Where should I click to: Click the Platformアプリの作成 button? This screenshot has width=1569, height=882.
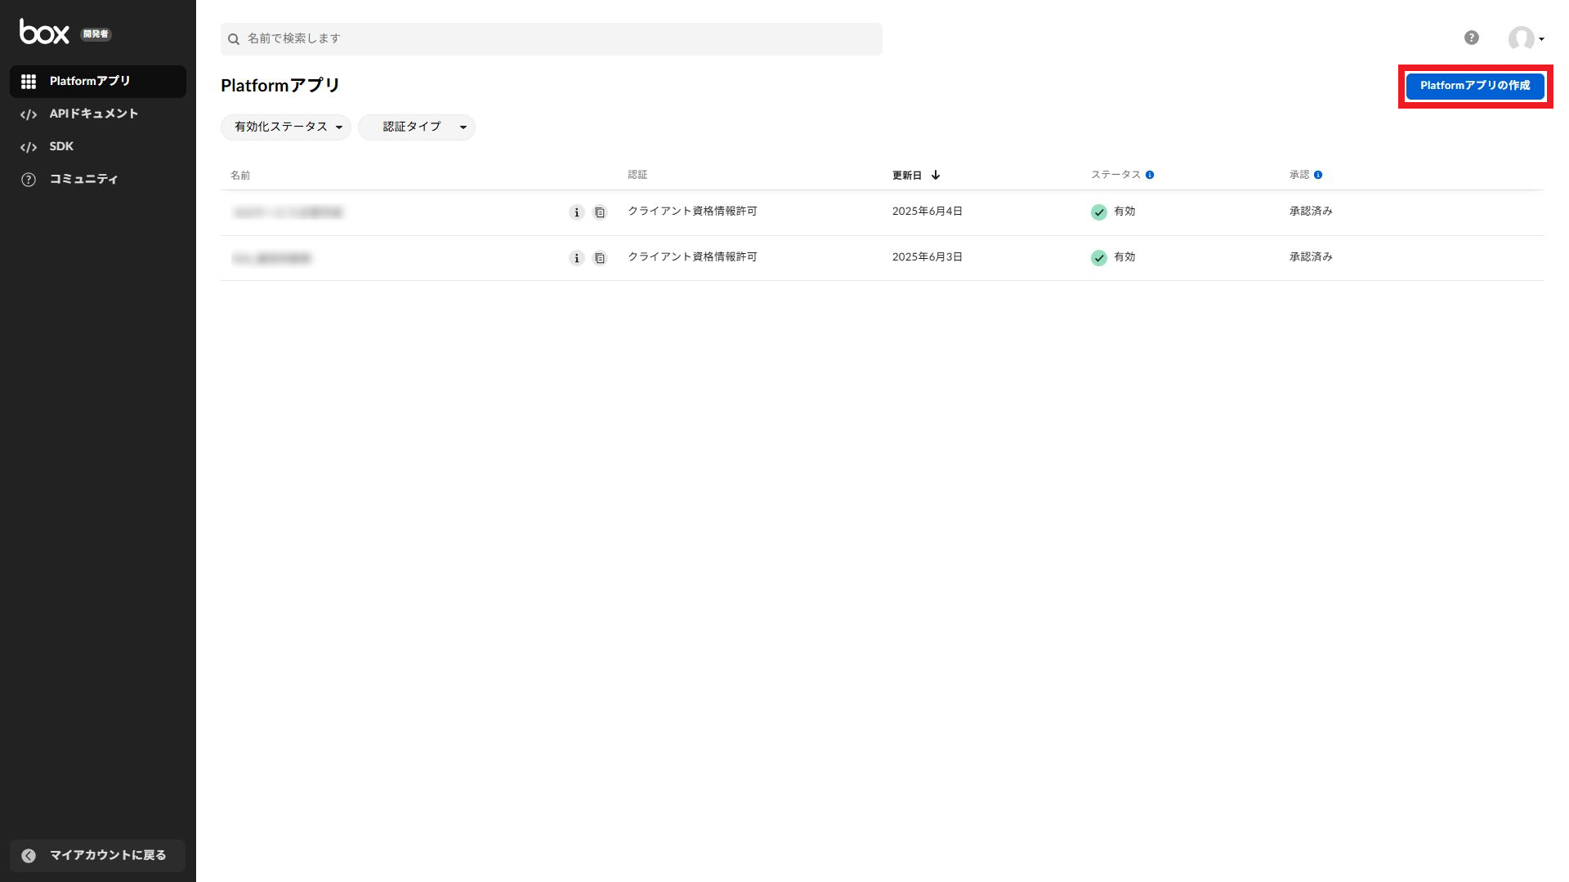[1474, 86]
